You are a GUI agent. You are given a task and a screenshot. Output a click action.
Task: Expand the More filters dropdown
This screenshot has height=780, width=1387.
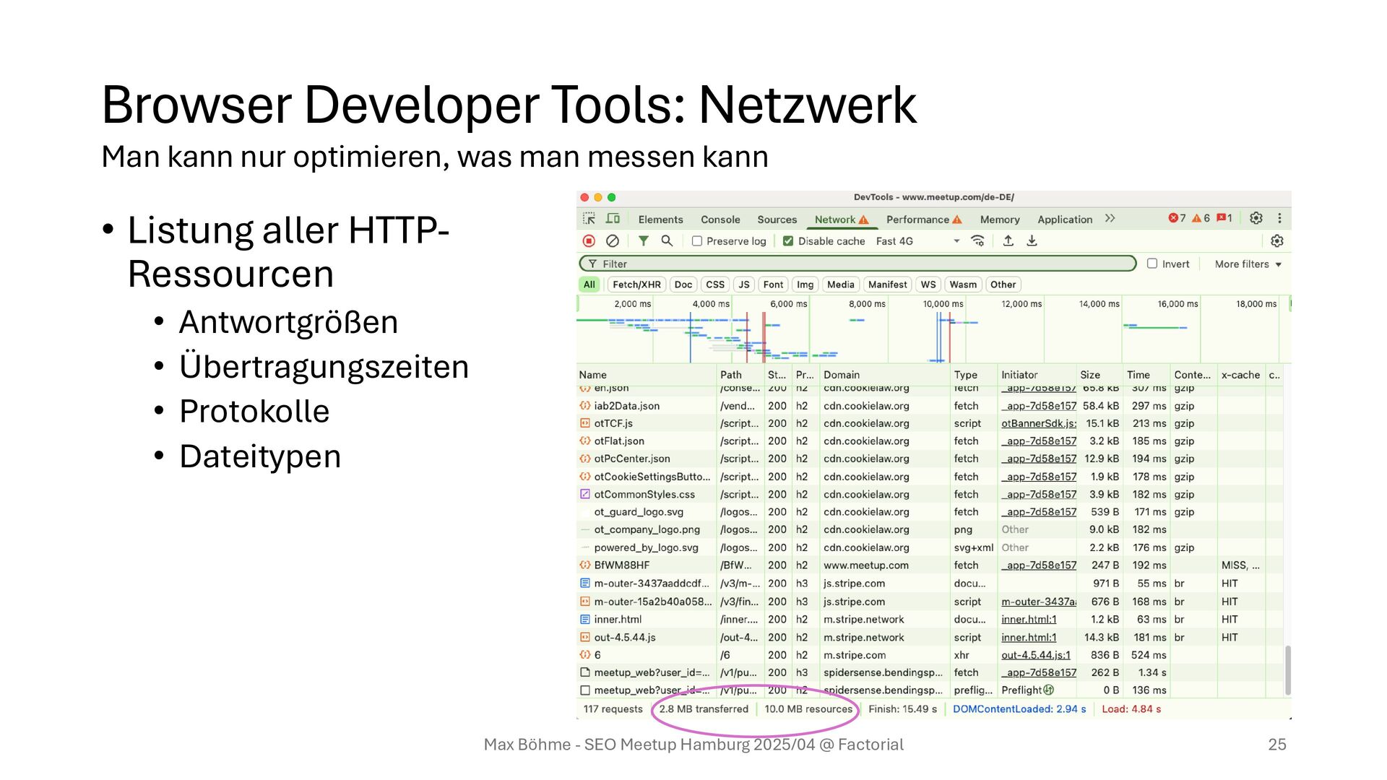[1248, 264]
